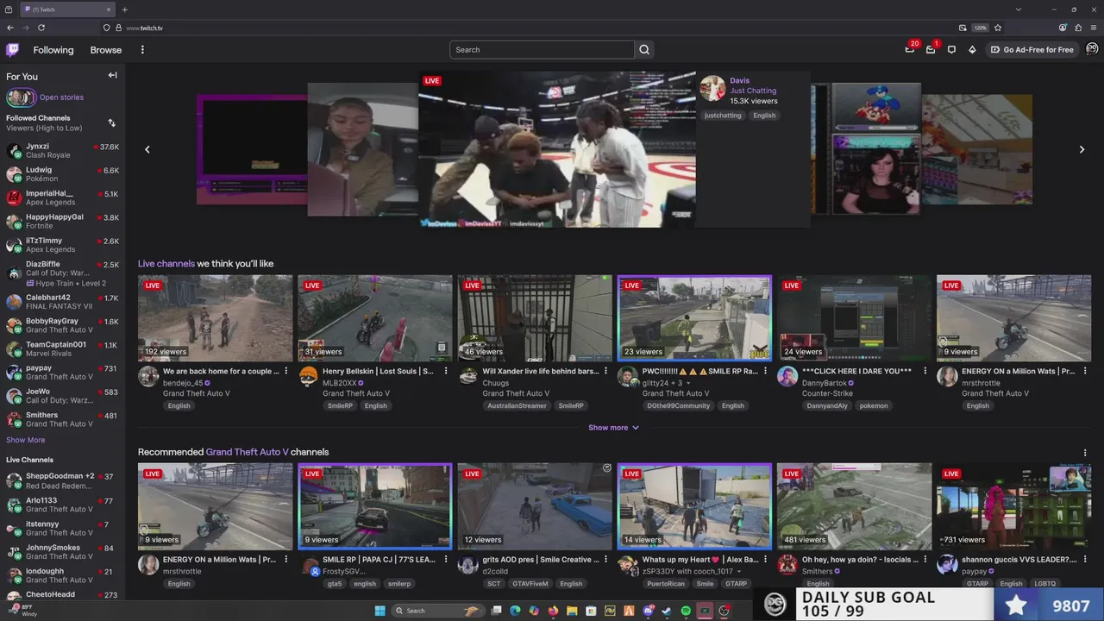Viewport: 1104px width, 621px height.
Task: Open Firefox from the taskbar
Action: click(x=553, y=611)
